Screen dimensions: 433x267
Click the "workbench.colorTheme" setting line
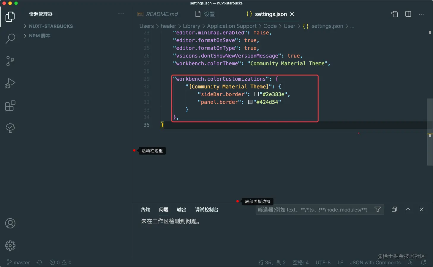[252, 63]
